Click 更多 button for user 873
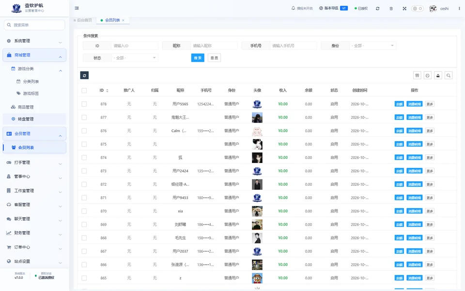465x291 pixels. point(430,171)
